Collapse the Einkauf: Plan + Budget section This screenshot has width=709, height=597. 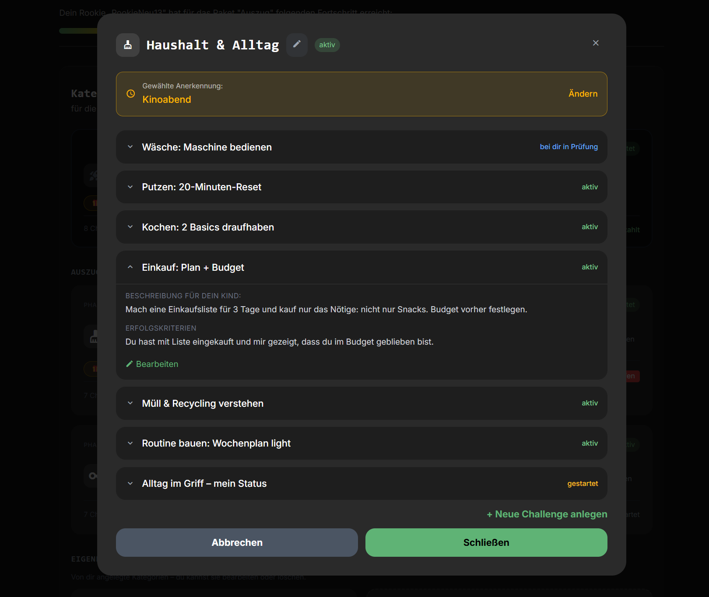[130, 267]
